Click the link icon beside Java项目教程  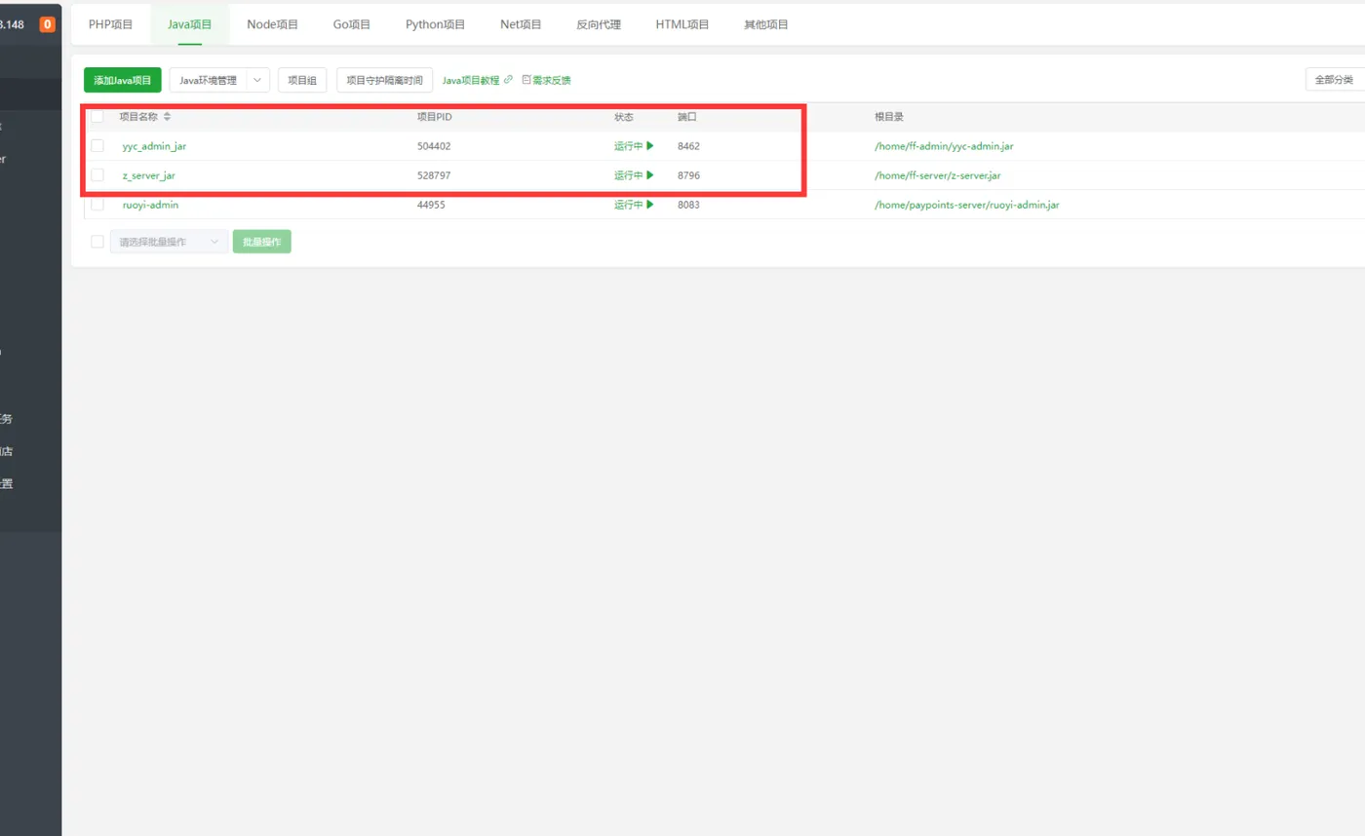(508, 80)
